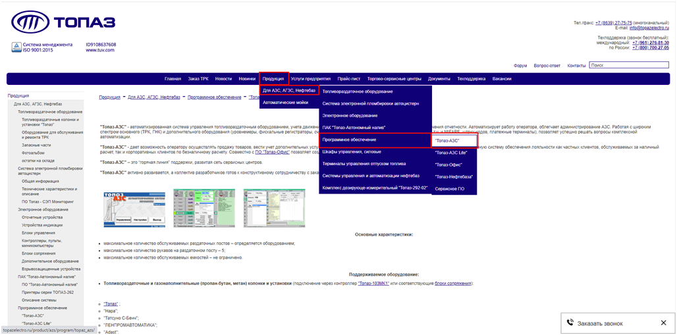This screenshot has width=677, height=335.
Task: Open the Вакансии menu item
Action: click(501, 79)
